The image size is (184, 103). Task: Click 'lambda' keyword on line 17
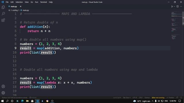click(x=50, y=83)
